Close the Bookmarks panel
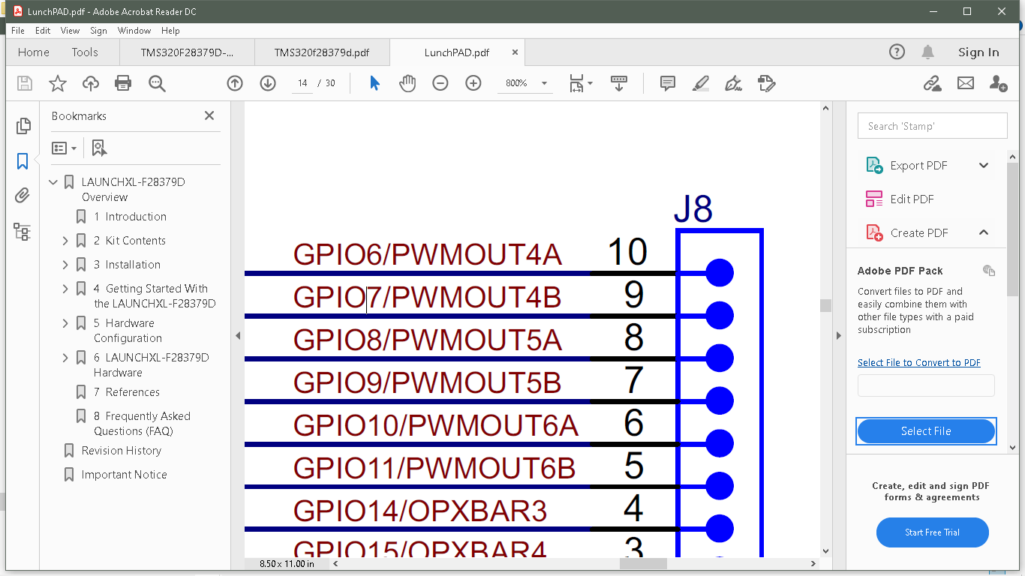 (x=209, y=115)
